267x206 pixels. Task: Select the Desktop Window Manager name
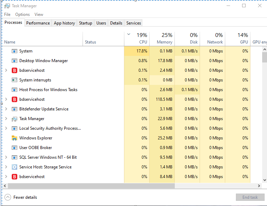pyautogui.click(x=44, y=61)
